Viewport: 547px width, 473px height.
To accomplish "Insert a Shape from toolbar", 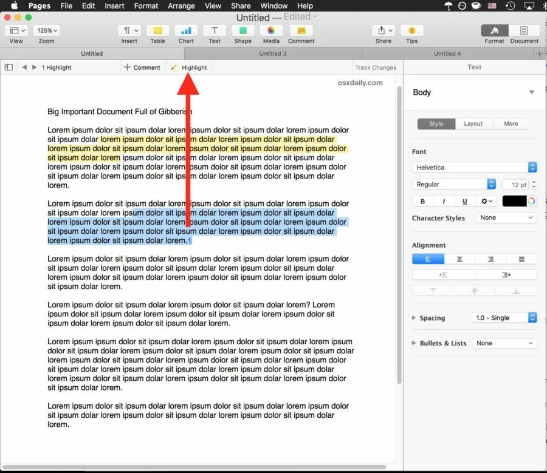I will [243, 31].
